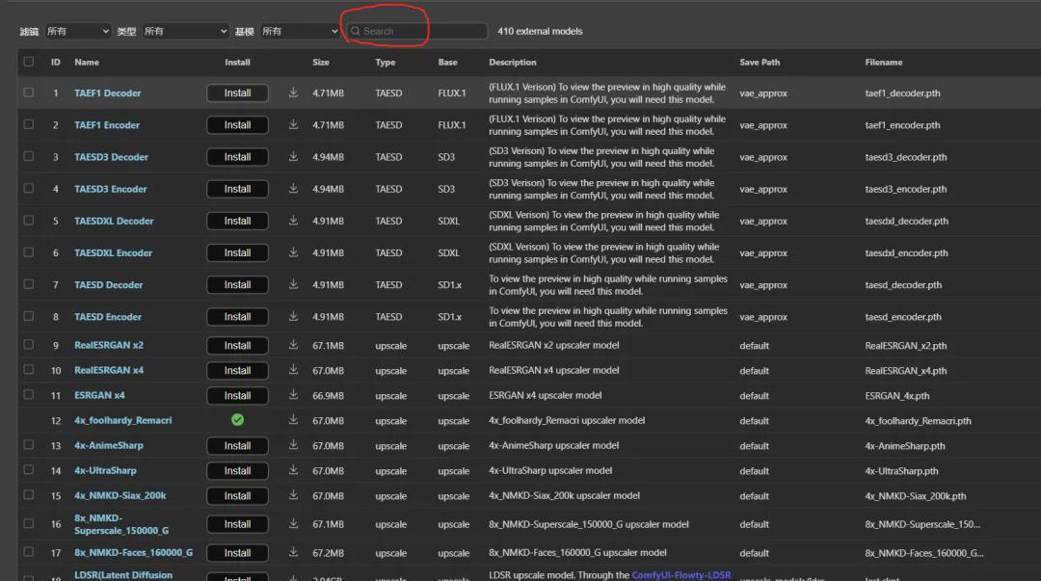Click the Install button for TAESD3 Decoder
The height and width of the screenshot is (581, 1041).
pos(237,156)
